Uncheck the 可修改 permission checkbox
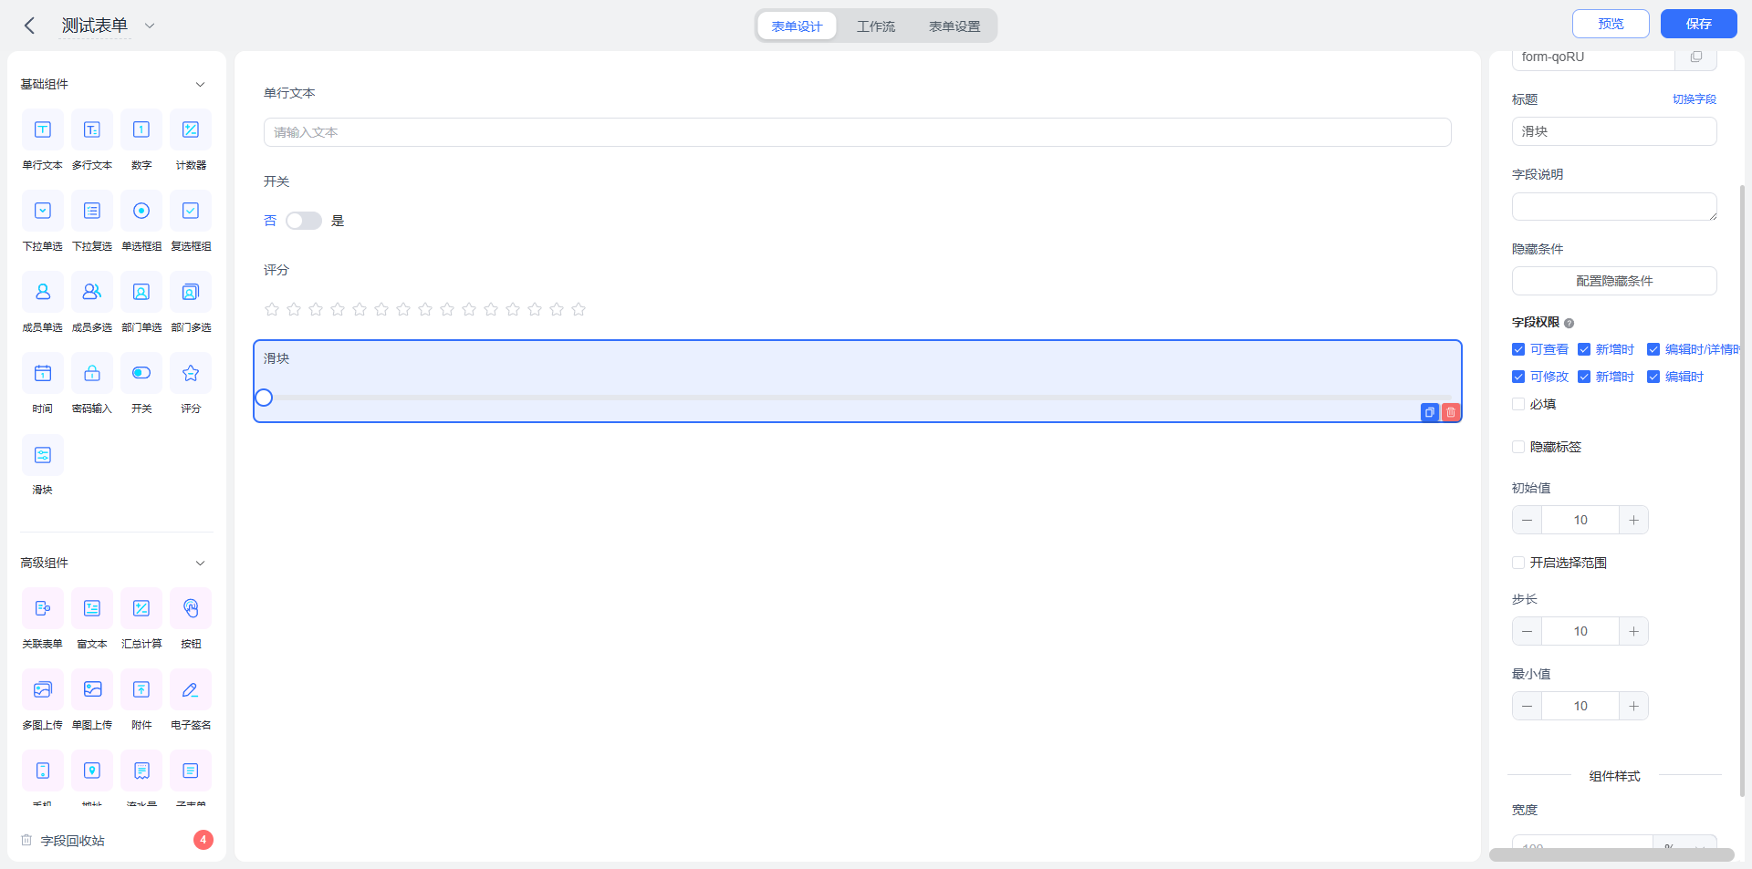The height and width of the screenshot is (869, 1752). (x=1518, y=377)
